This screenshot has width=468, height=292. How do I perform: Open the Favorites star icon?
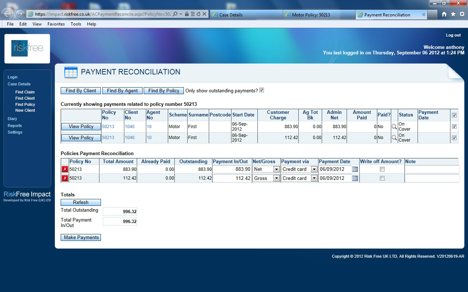click(x=453, y=14)
